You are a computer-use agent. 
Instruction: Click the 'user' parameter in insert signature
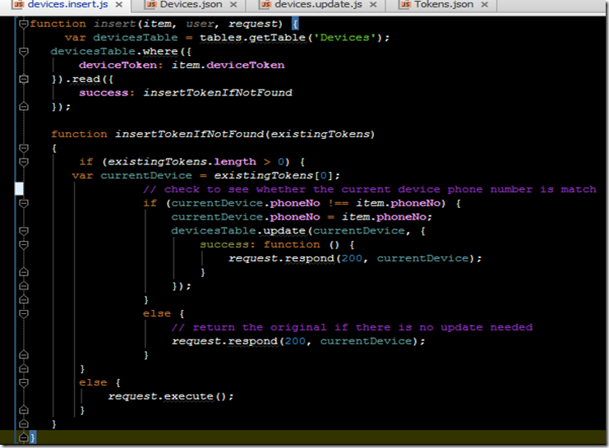tap(200, 24)
